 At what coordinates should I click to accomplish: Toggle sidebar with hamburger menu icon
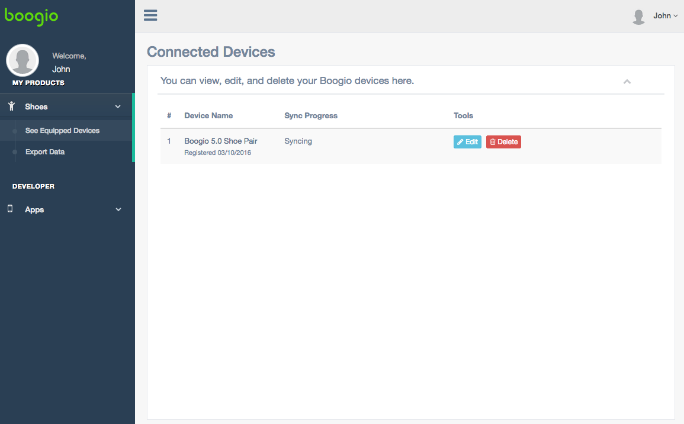coord(150,15)
